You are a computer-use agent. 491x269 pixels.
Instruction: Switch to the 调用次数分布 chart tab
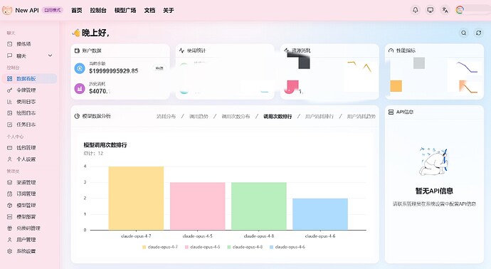coord(236,117)
